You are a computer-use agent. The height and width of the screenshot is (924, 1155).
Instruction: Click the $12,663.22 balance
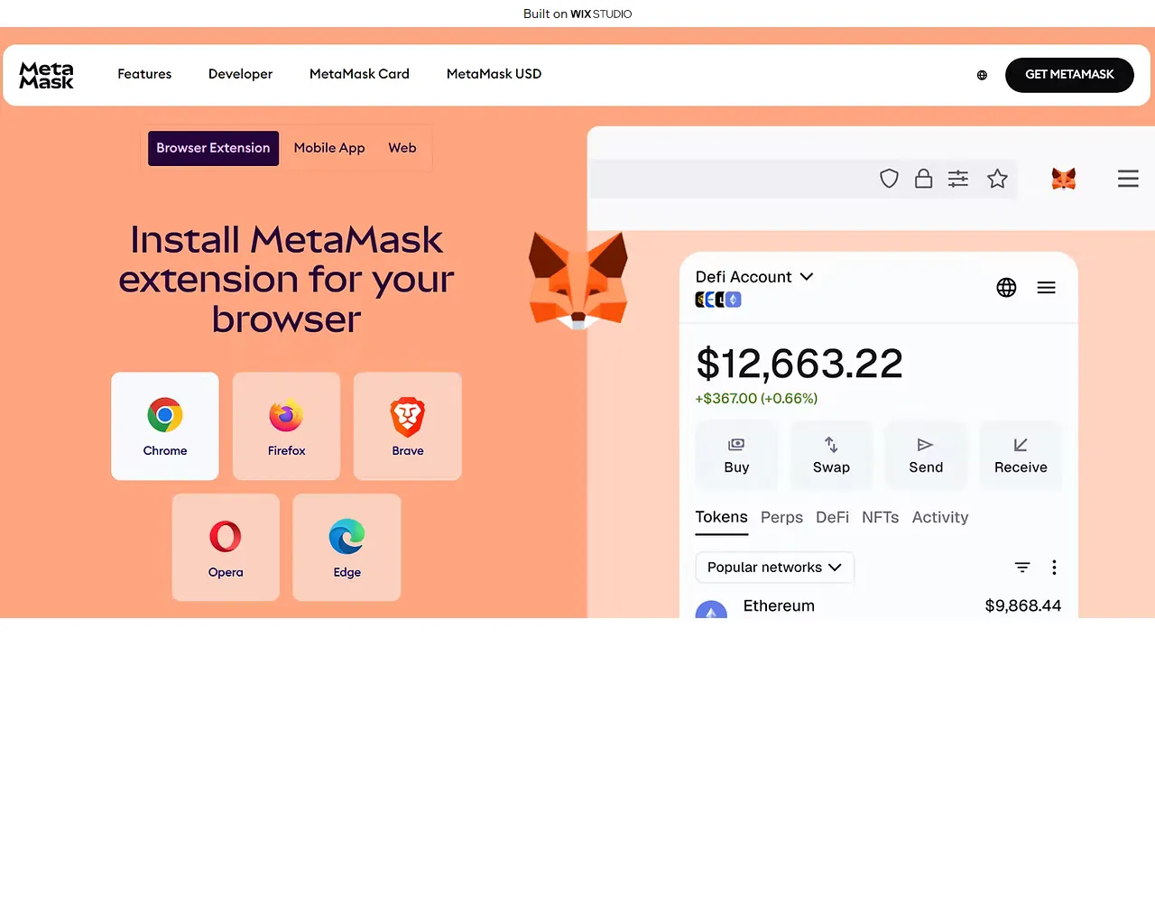point(799,364)
